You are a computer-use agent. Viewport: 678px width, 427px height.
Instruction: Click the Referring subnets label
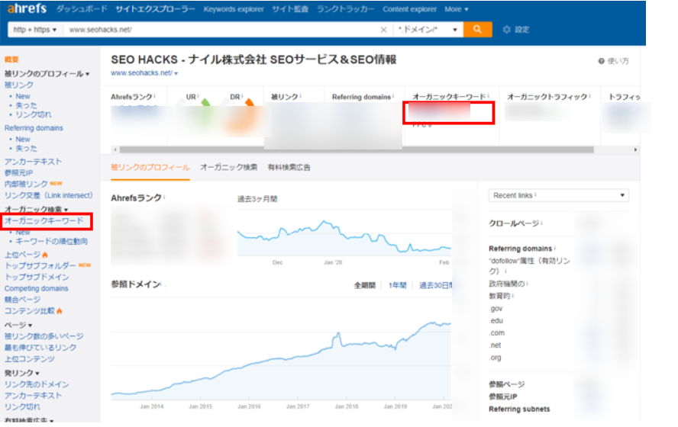[519, 409]
